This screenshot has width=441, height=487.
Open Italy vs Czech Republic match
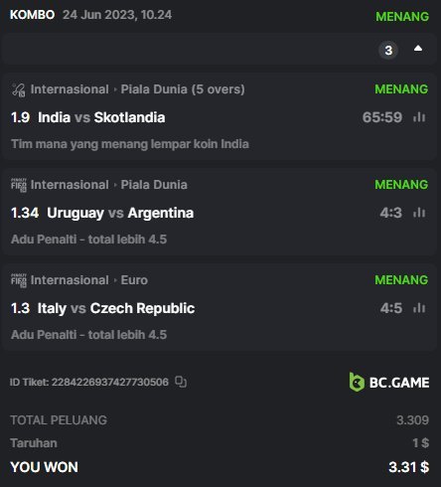tap(116, 308)
